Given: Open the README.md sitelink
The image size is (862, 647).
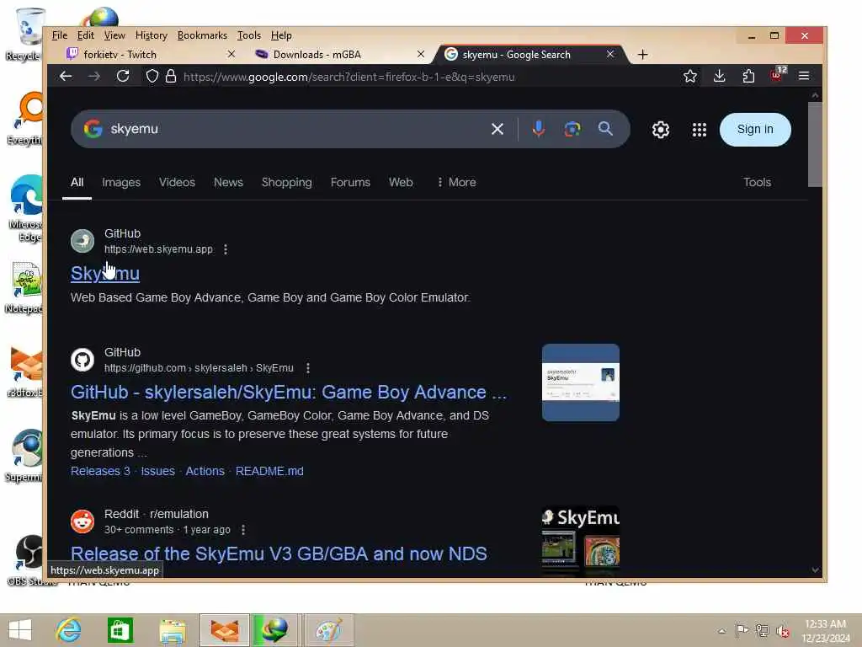Looking at the screenshot, I should 269,471.
